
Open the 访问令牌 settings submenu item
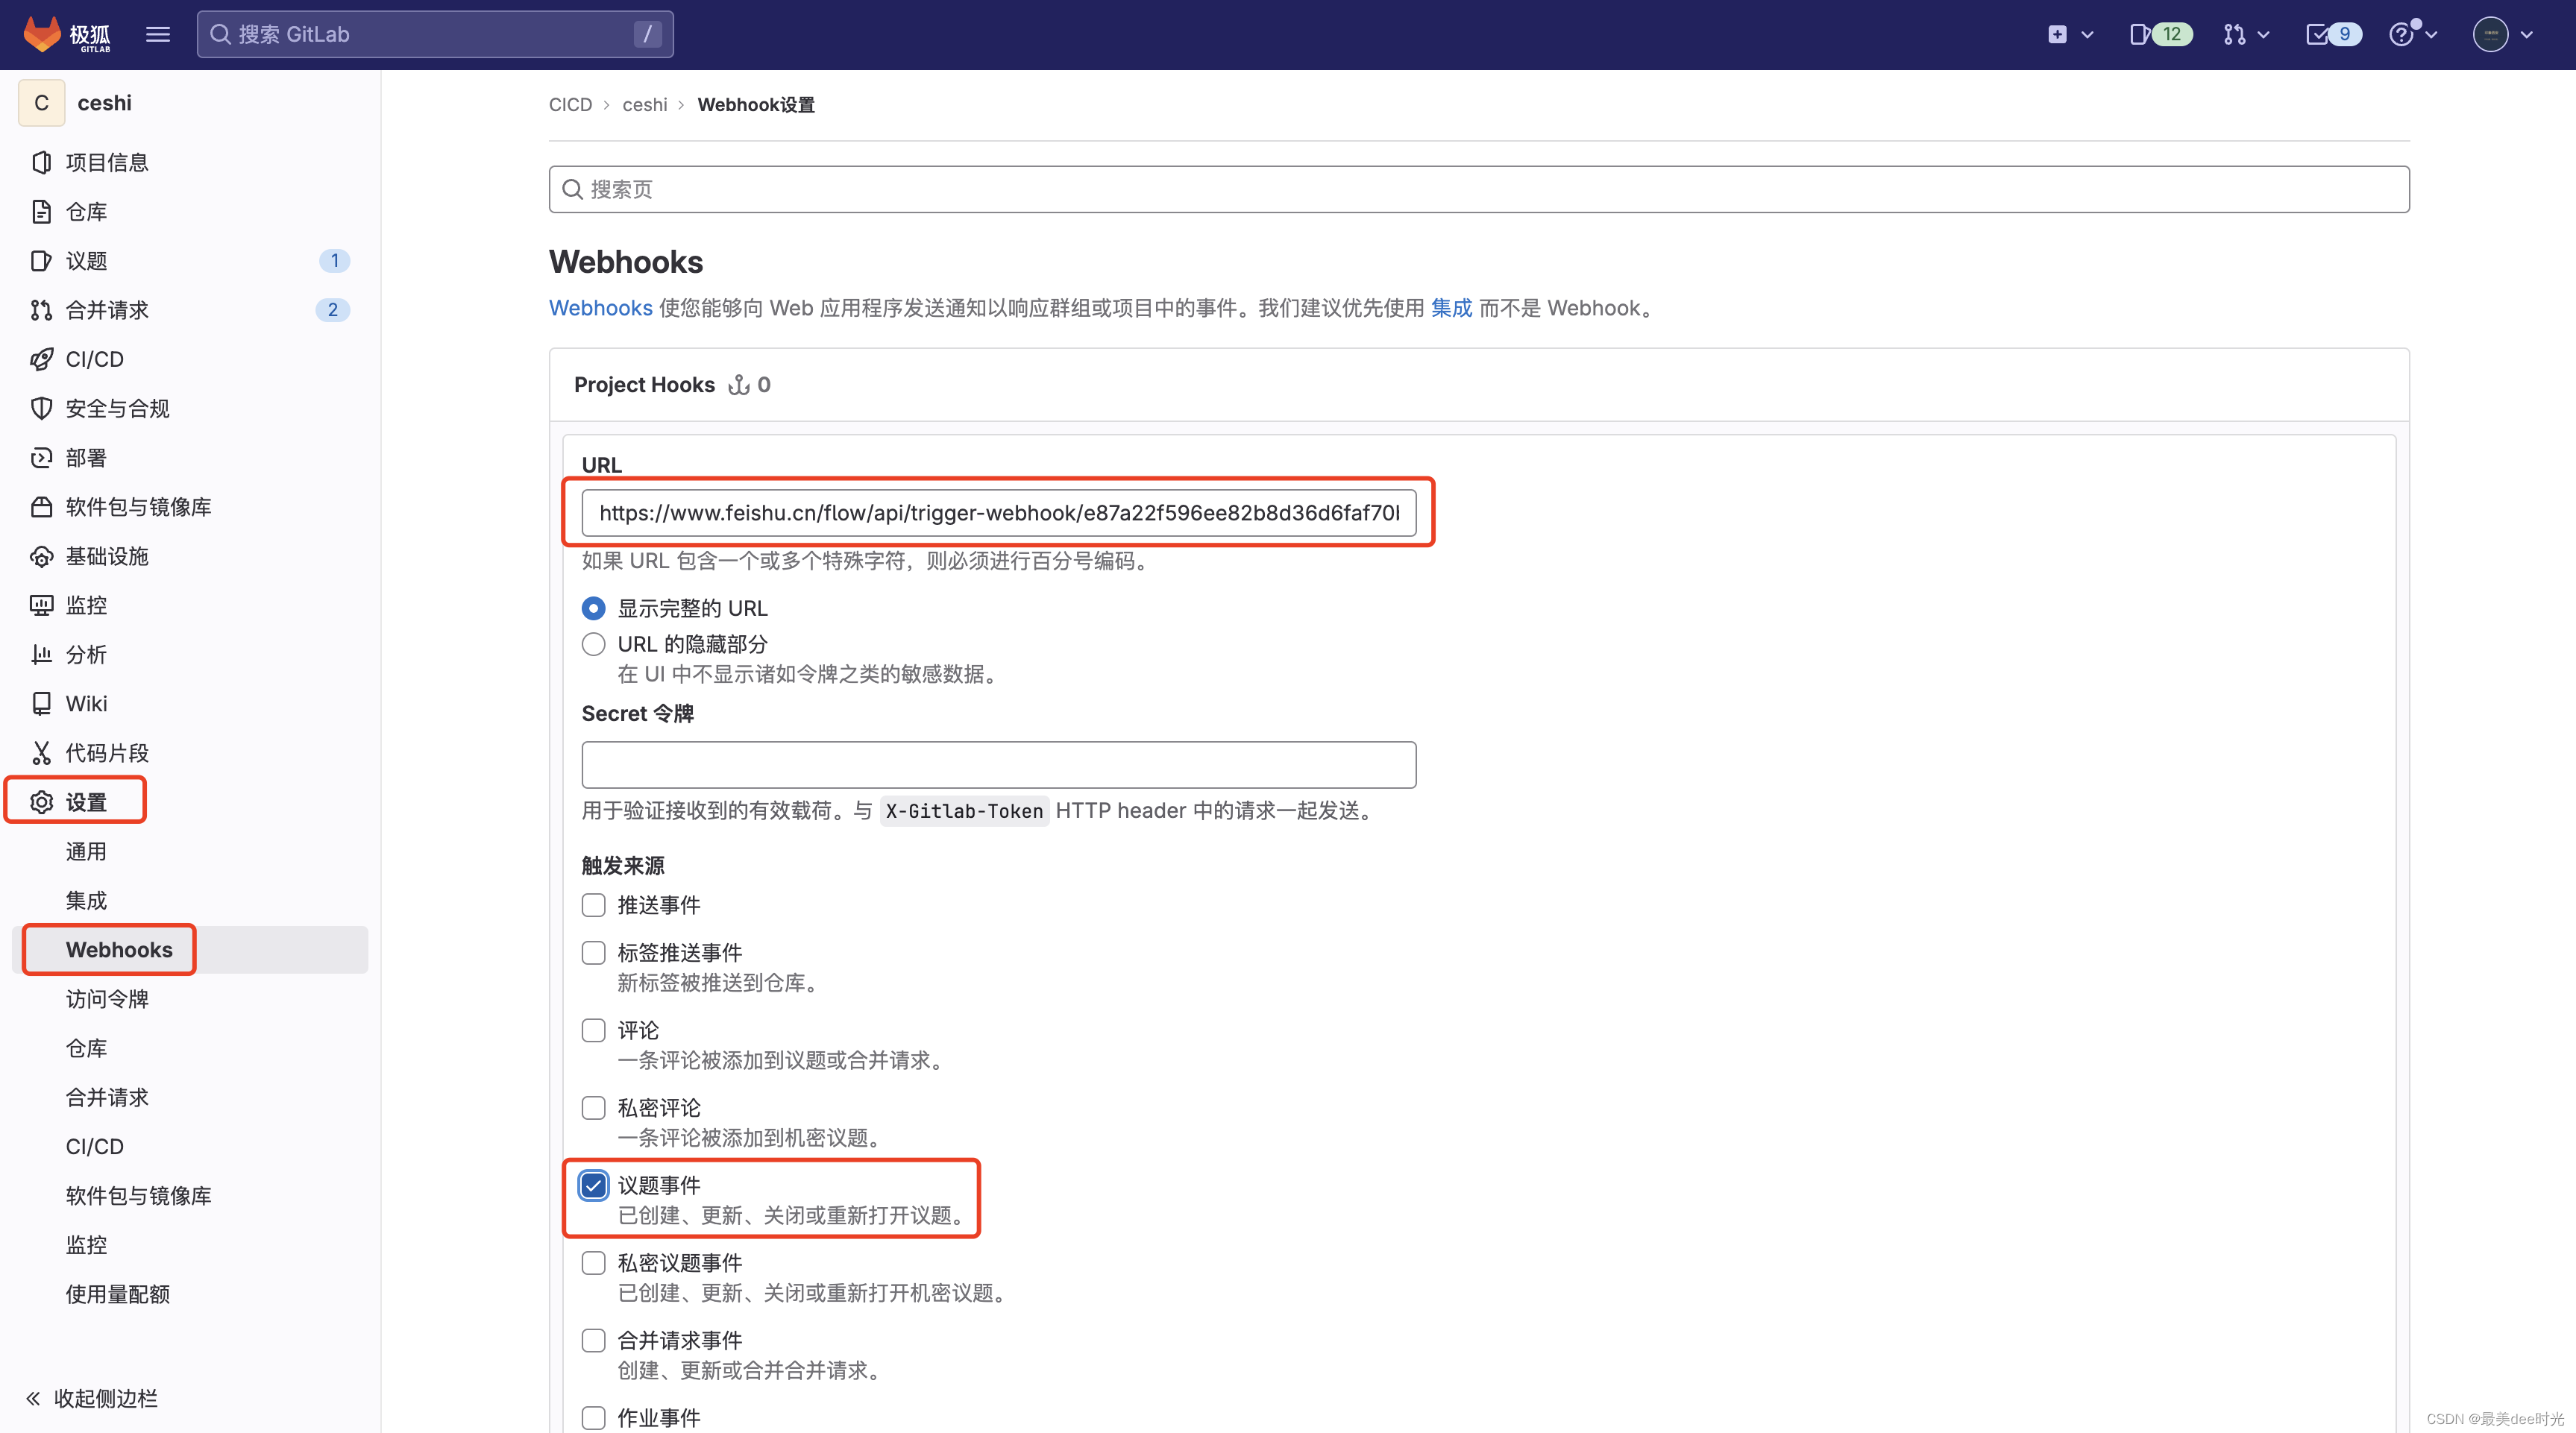point(107,999)
